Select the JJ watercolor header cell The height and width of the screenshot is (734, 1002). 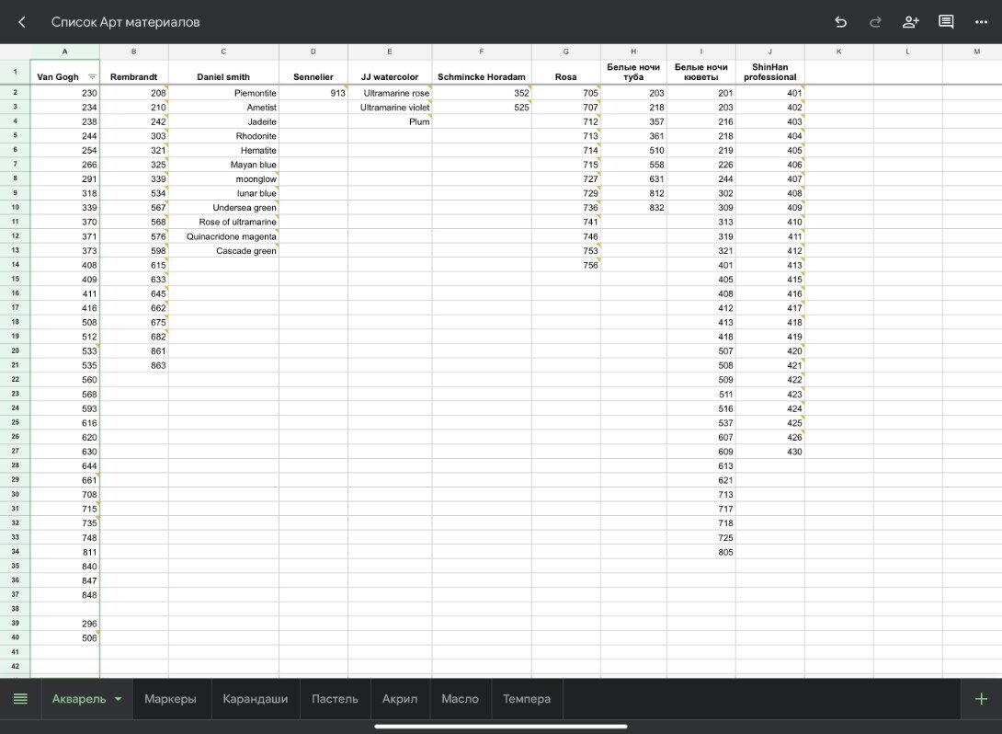[x=390, y=72]
